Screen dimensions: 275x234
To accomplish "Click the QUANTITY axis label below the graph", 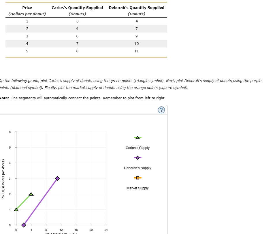I will (61, 233).
